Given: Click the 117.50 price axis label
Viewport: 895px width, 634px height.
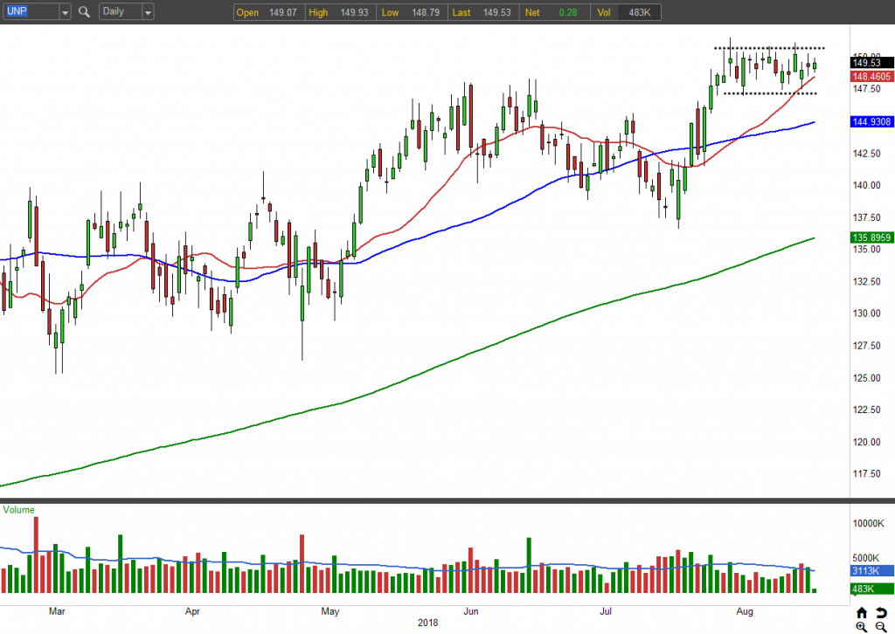Looking at the screenshot, I should pyautogui.click(x=866, y=474).
